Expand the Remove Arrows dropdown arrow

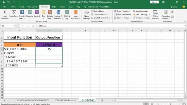point(131,18)
